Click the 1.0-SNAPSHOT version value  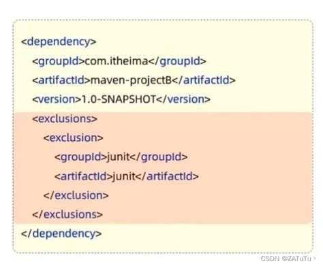point(119,99)
